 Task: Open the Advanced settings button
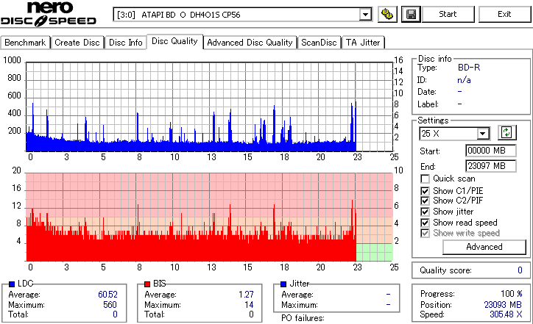tap(484, 247)
